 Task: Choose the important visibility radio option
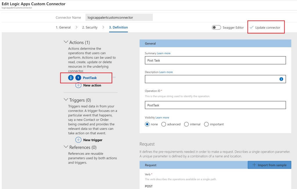pyautogui.click(x=207, y=124)
